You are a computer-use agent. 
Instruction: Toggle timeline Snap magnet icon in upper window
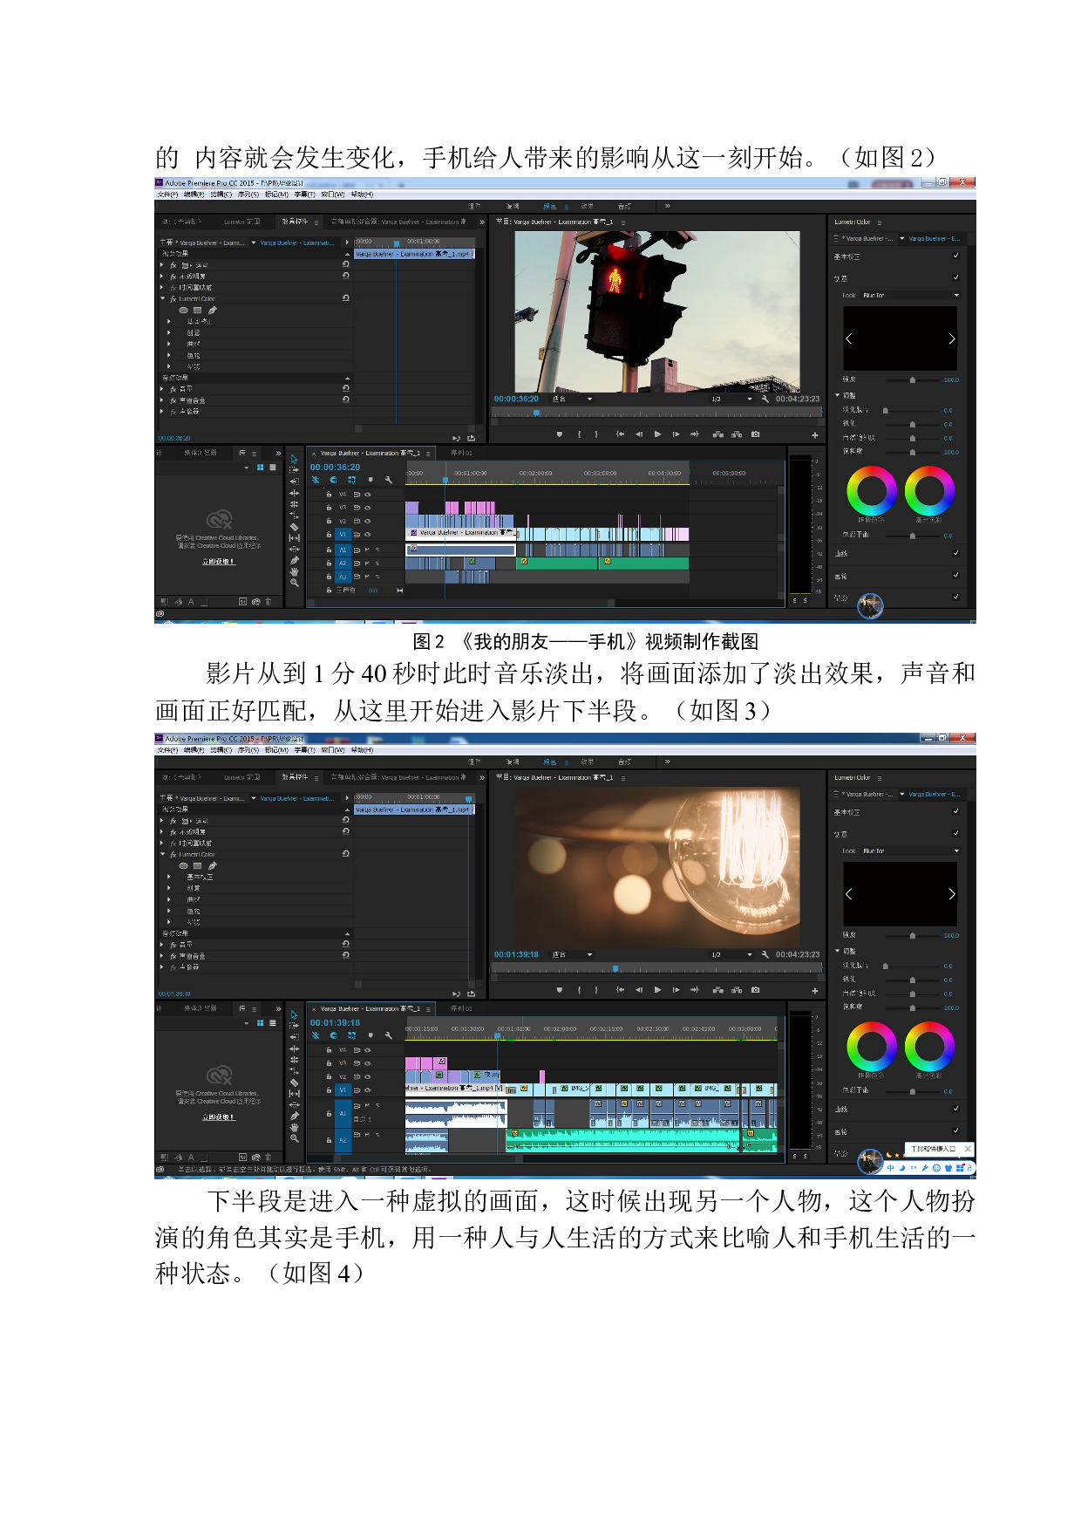[x=333, y=480]
